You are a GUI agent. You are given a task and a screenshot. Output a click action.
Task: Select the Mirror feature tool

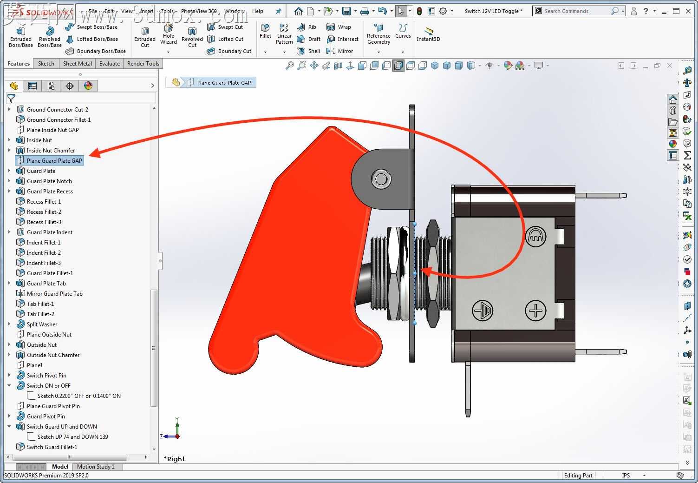(x=340, y=51)
